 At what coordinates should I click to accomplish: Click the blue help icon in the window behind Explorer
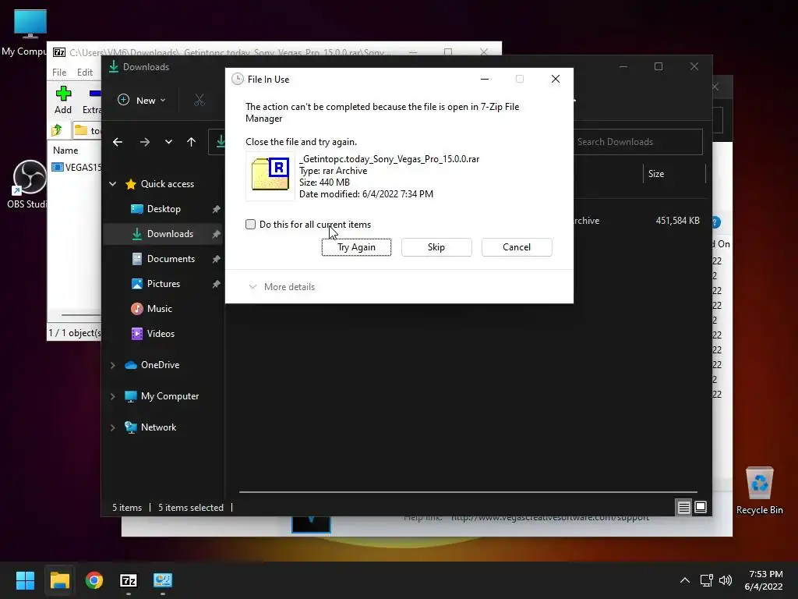(x=717, y=222)
